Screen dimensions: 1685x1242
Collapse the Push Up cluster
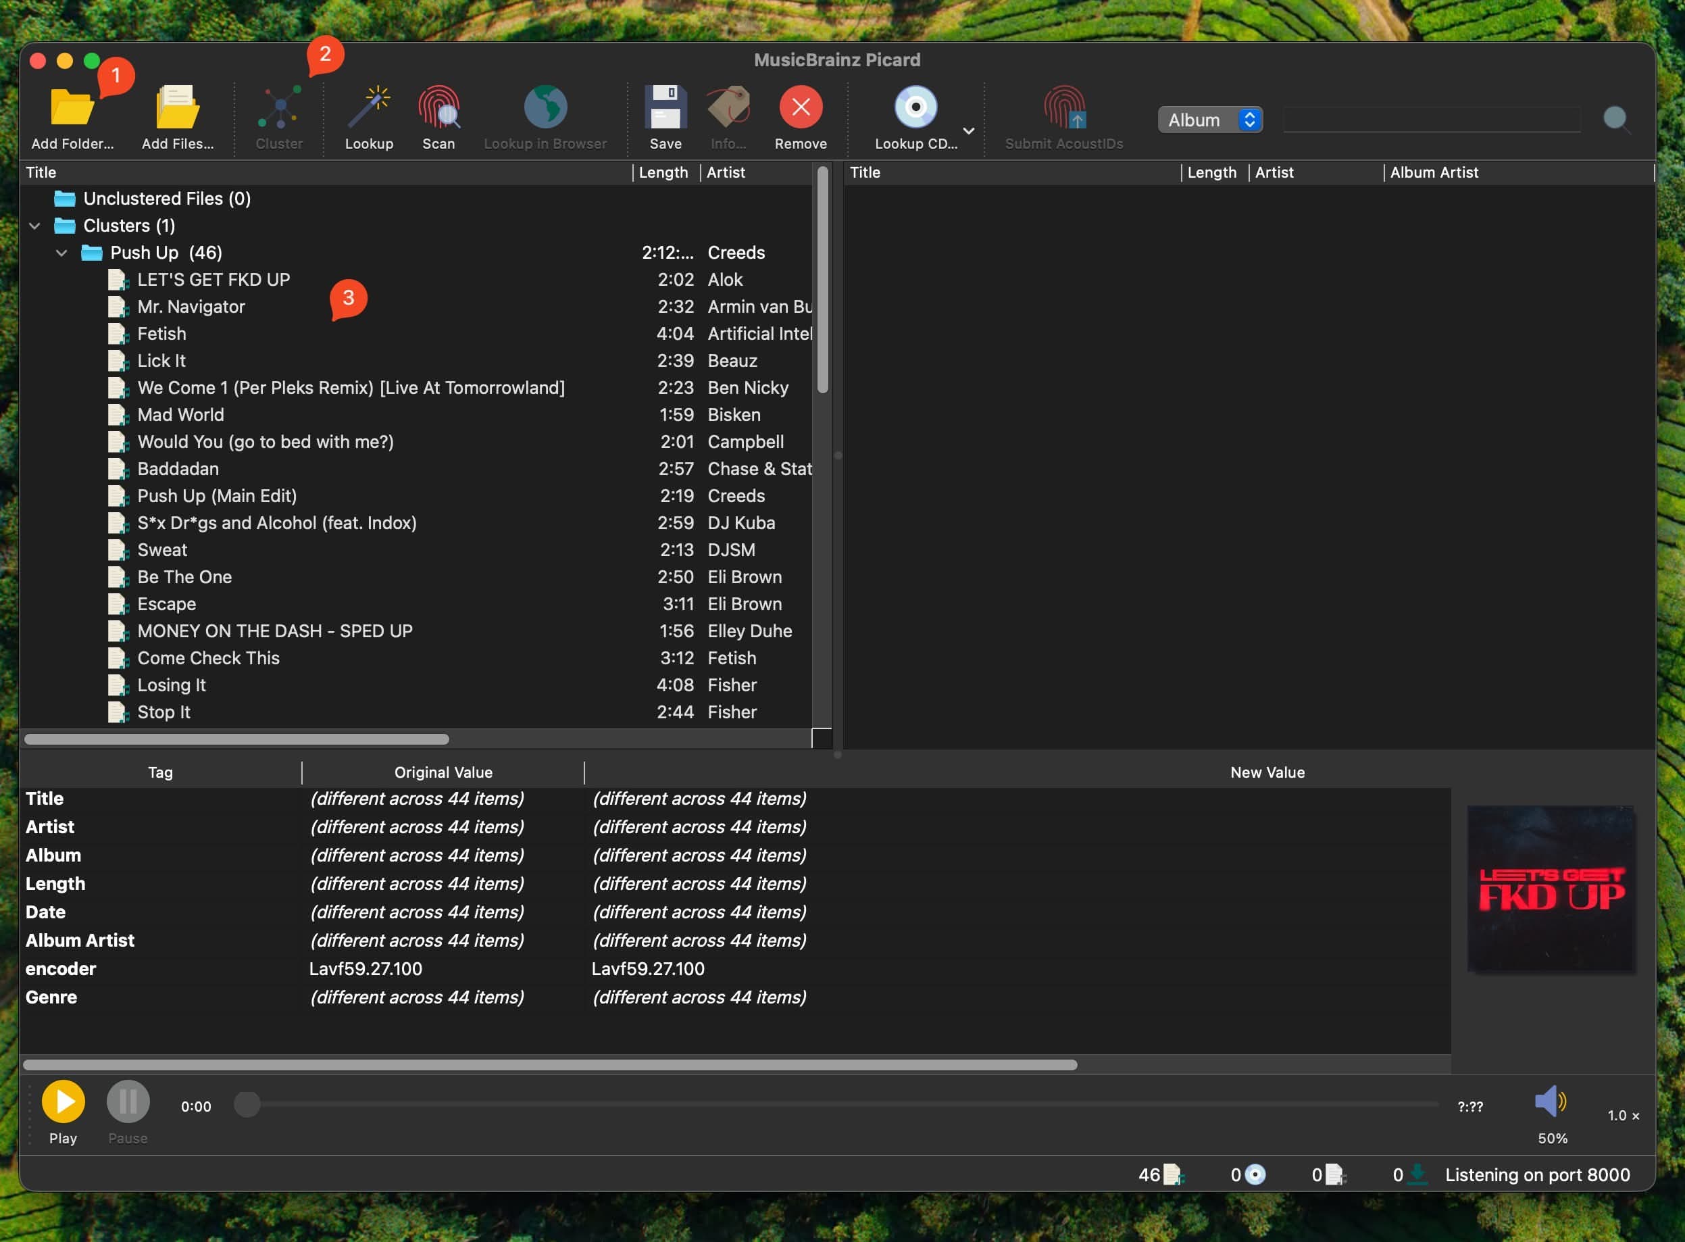coord(61,253)
